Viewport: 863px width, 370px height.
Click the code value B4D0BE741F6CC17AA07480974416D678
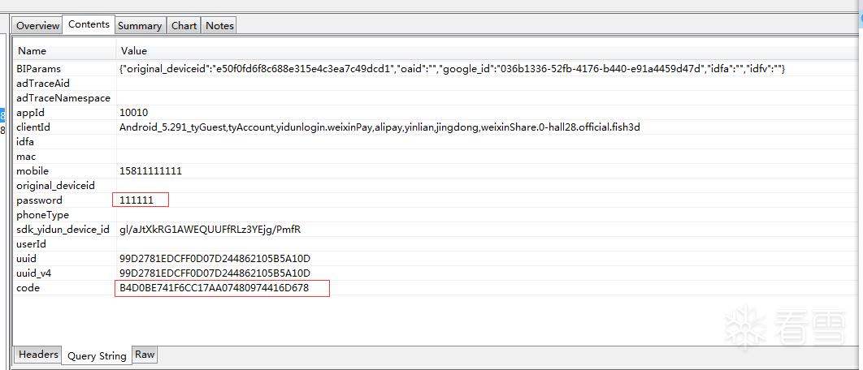click(x=214, y=287)
